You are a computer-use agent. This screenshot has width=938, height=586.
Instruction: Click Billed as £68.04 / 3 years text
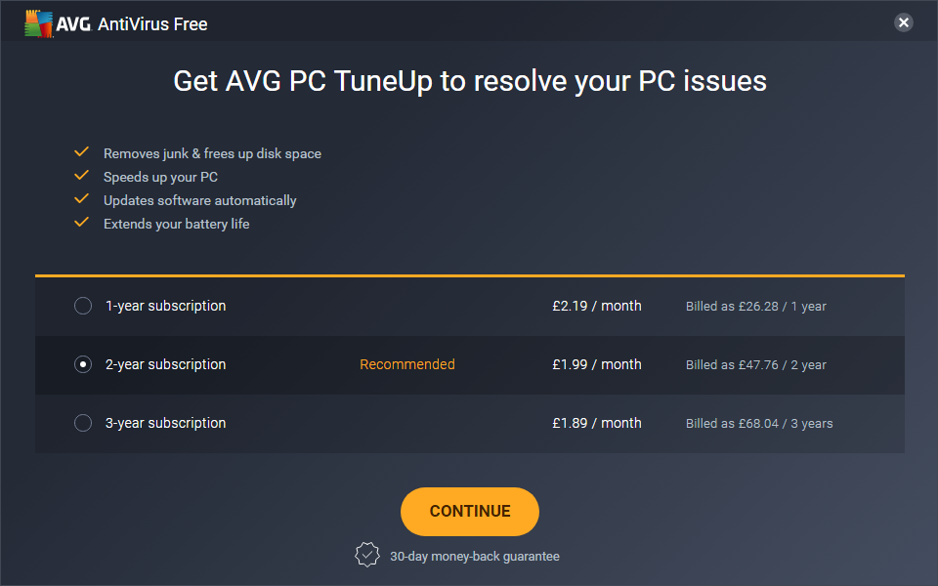[759, 424]
